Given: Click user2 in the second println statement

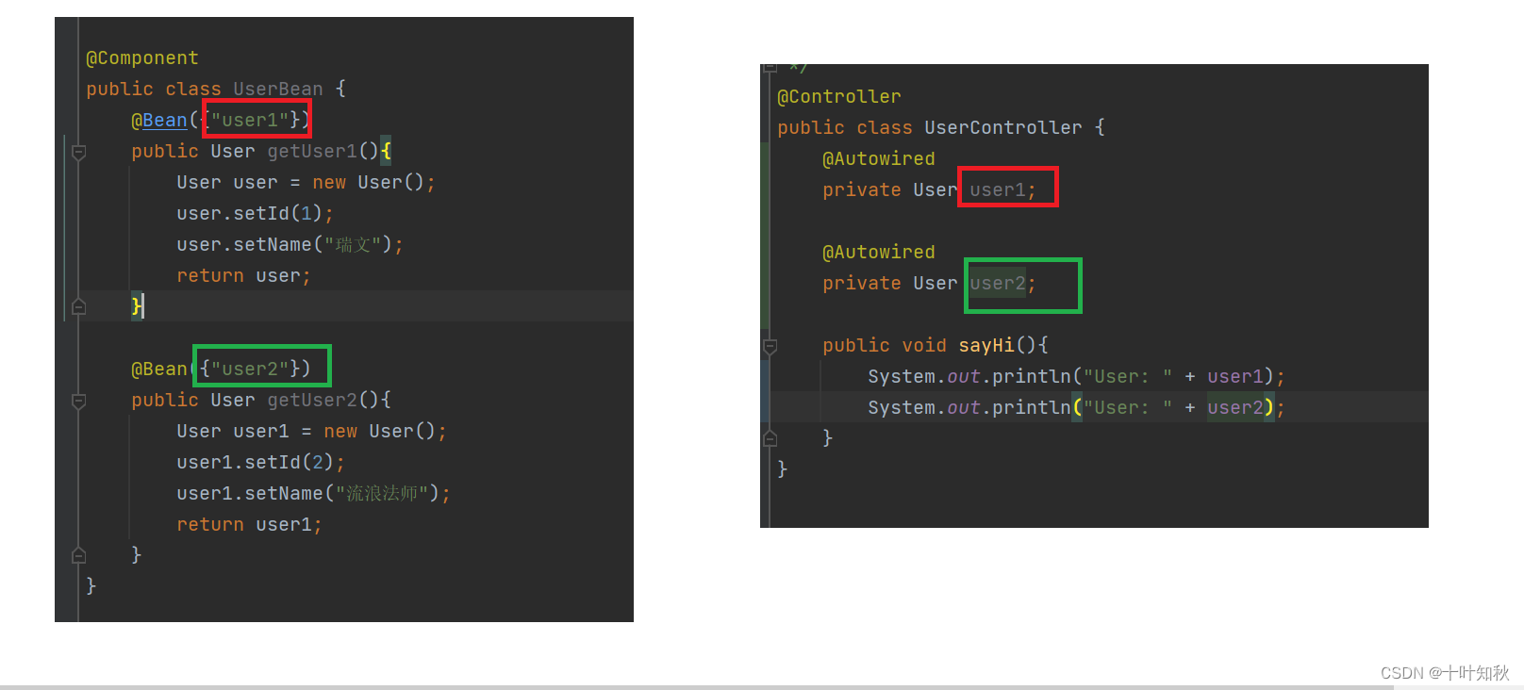Looking at the screenshot, I should 1235,408.
